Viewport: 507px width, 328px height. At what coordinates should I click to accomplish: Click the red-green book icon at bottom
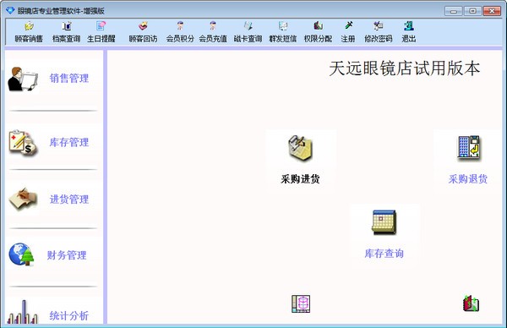[x=472, y=303]
